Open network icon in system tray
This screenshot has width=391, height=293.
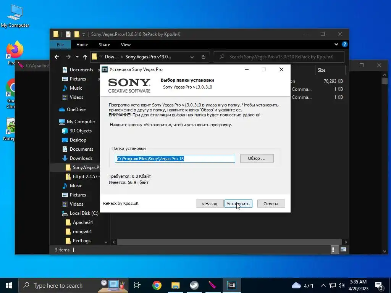pos(333,285)
